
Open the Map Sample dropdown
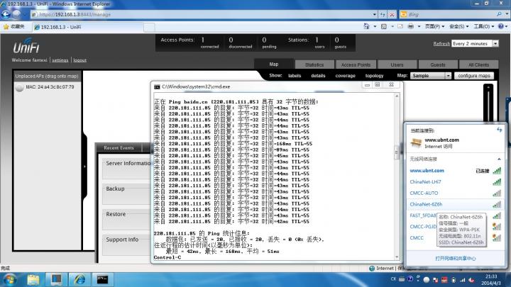448,76
